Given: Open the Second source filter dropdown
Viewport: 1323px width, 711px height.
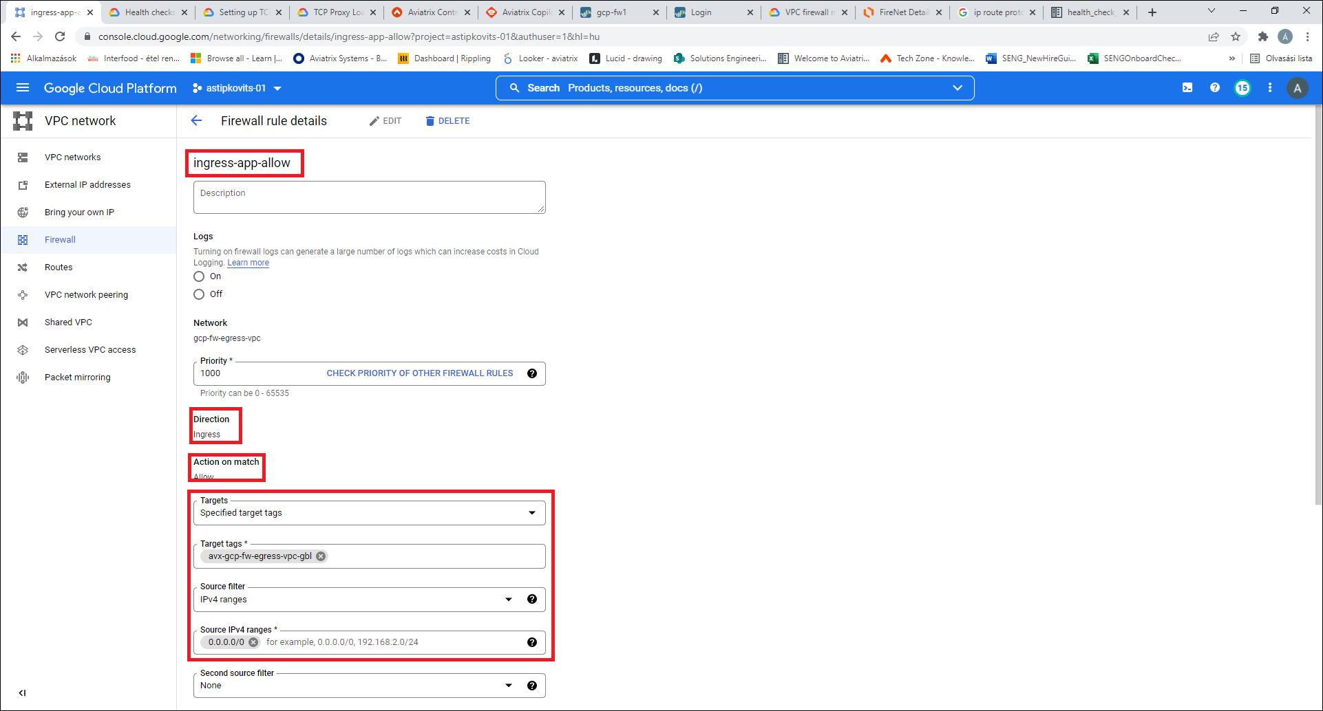Looking at the screenshot, I should 508,686.
